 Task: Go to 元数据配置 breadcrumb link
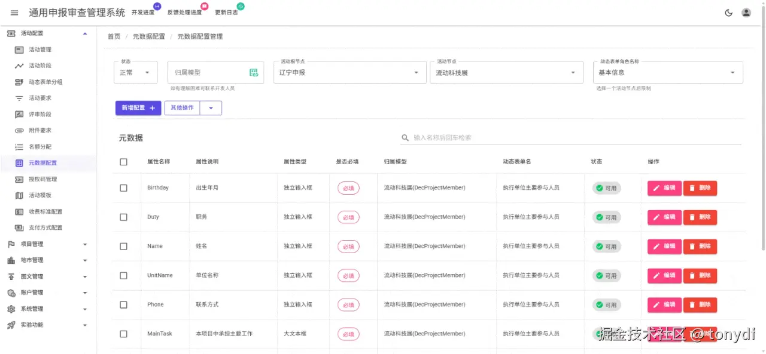[149, 36]
